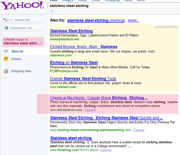The height and width of the screenshot is (155, 180).
Task: Click the Alibaba site icon
Action: [x=6, y=59]
